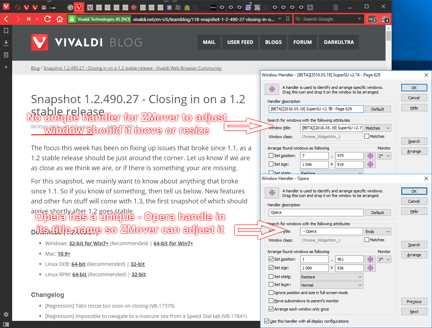Open the address bar history dropdown arrow

click(x=280, y=19)
